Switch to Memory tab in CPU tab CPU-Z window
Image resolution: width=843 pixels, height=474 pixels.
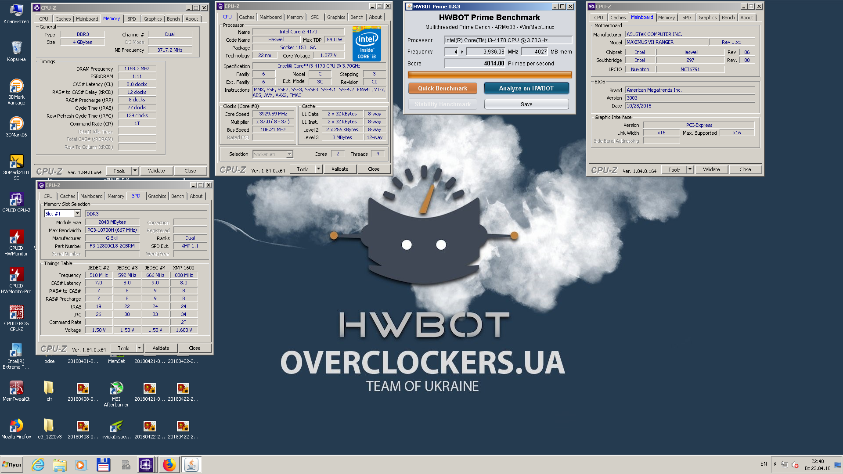295,17
